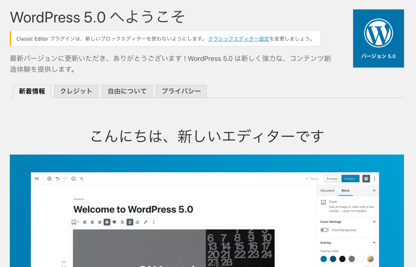Click the undo arrow in the editor toolbar
Viewport: 416px width, 267px height.
click(x=57, y=178)
